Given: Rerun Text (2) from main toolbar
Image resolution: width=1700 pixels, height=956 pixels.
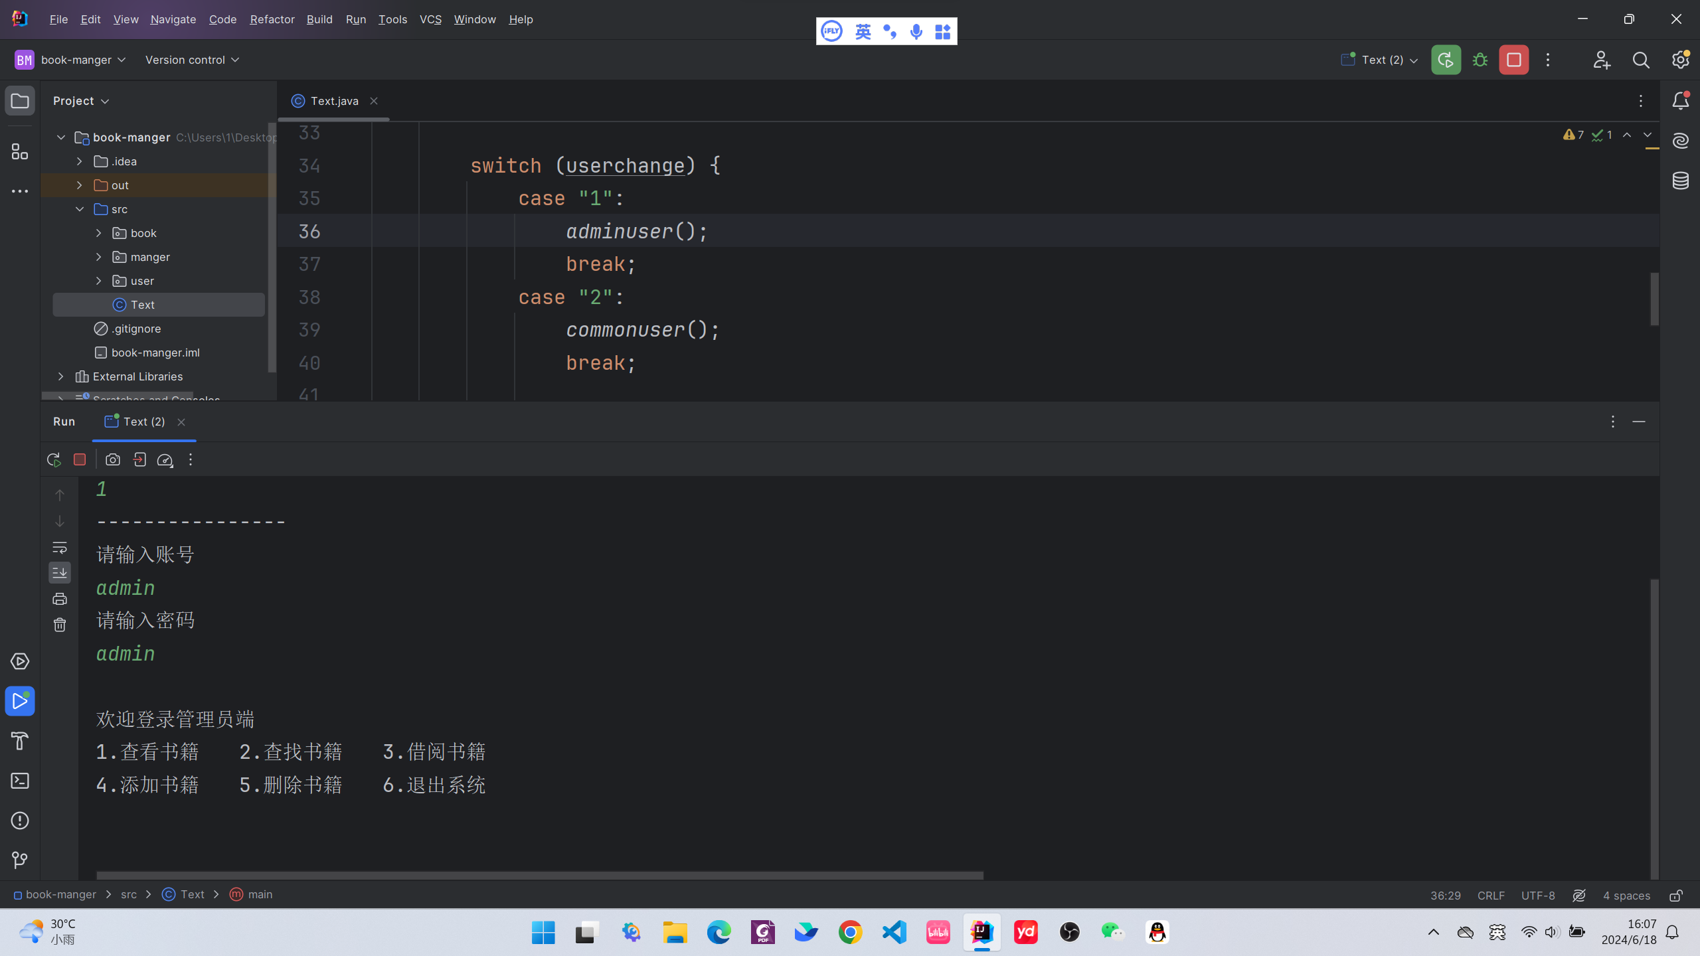Looking at the screenshot, I should 1446,60.
